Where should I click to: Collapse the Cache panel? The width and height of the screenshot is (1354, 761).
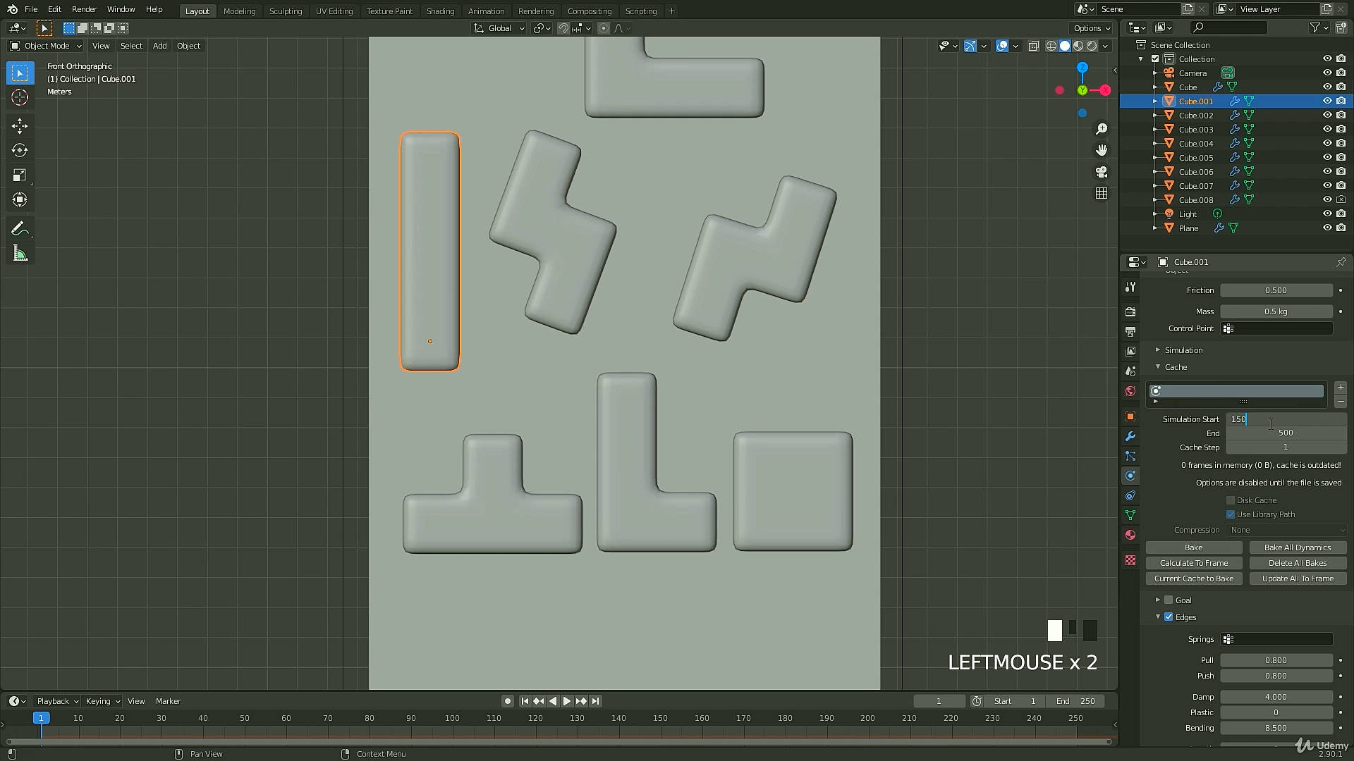[x=1175, y=367]
